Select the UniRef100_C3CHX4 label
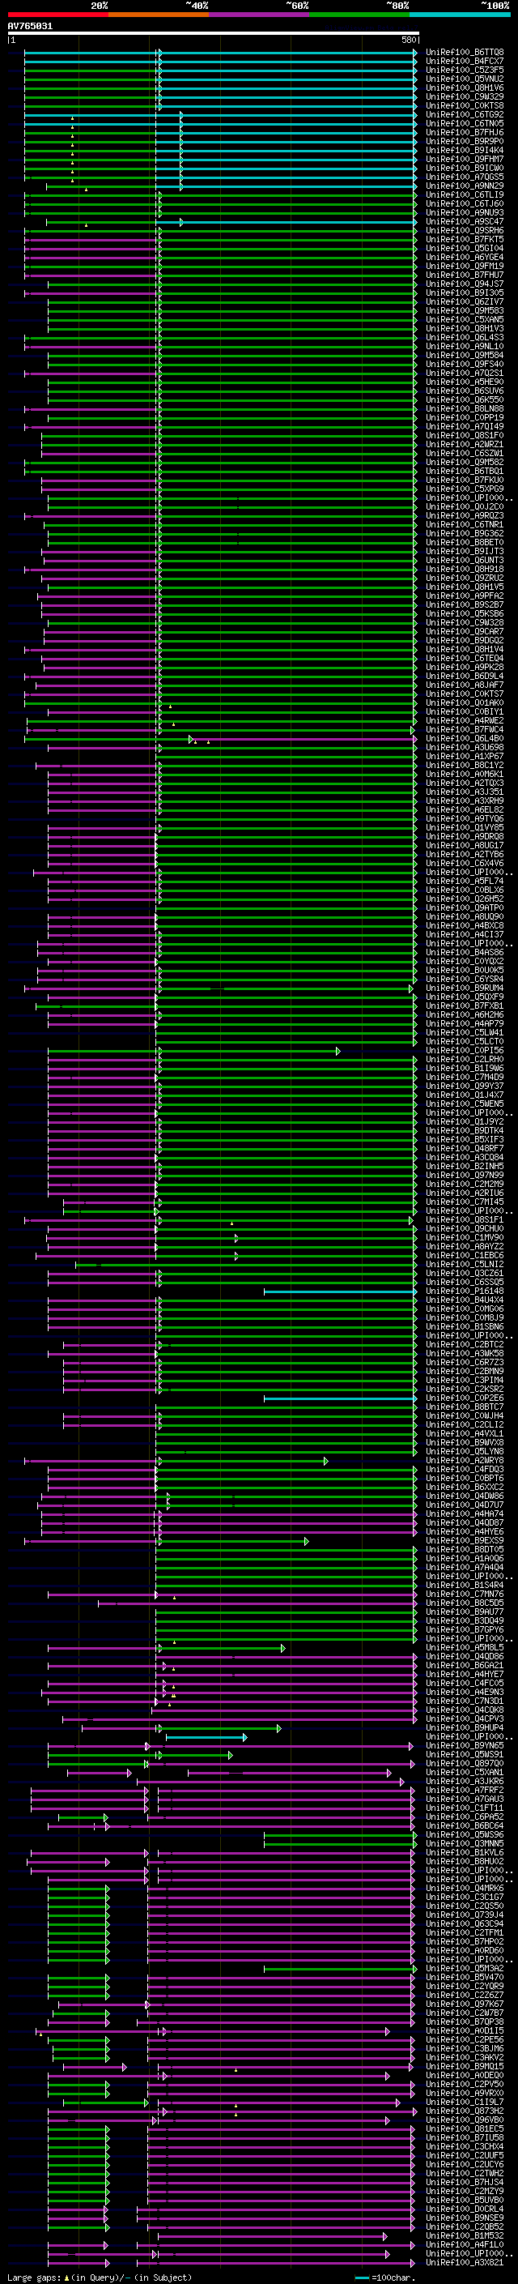Image resolution: width=518 pixels, height=2284 pixels. tap(465, 2145)
